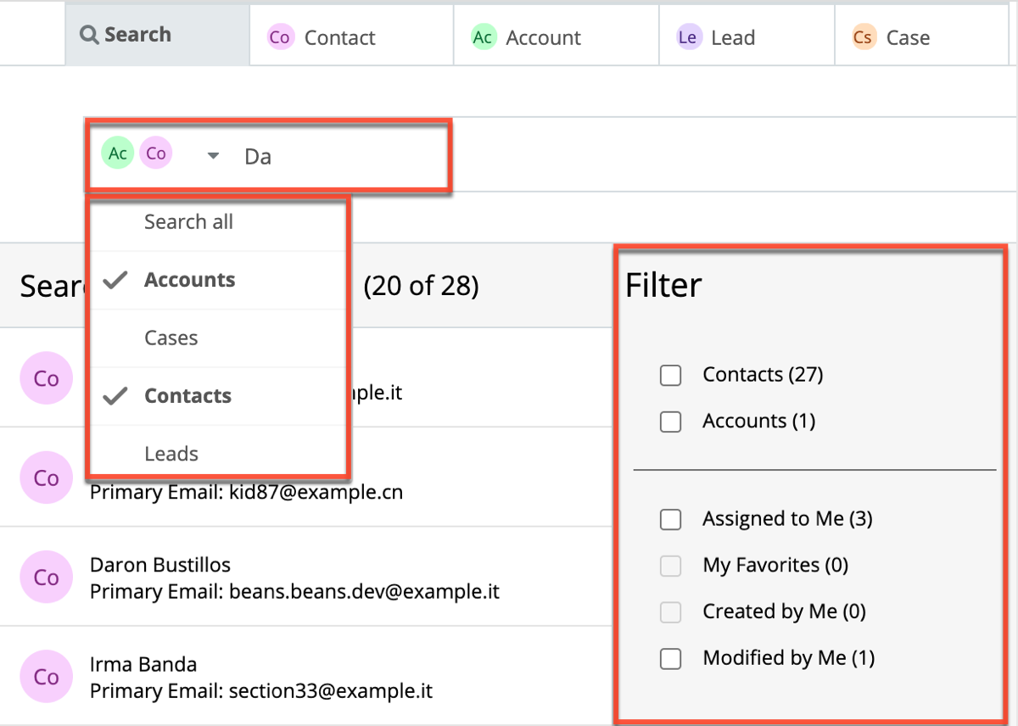Viewport: 1018px width, 726px height.
Task: Click the Cs icon on Case tab
Action: click(x=864, y=37)
